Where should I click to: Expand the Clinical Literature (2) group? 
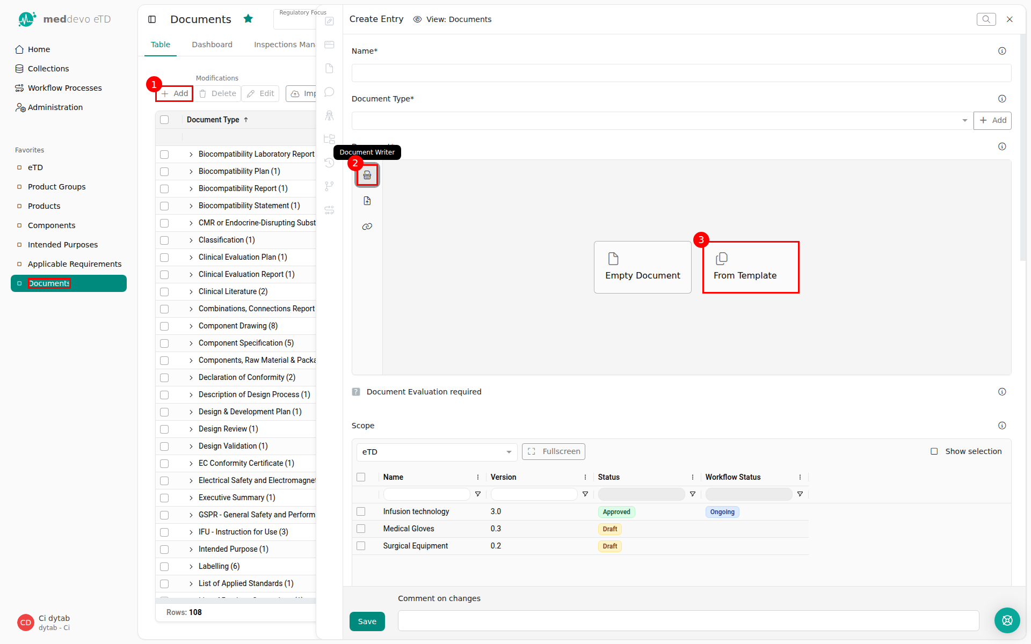191,292
